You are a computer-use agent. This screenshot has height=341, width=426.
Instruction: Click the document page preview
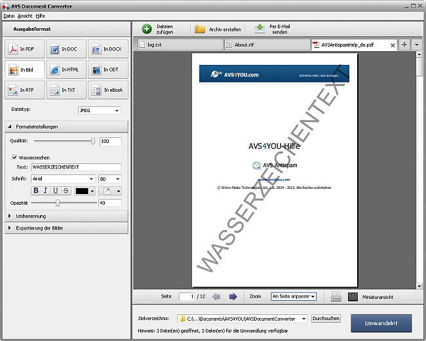pyautogui.click(x=275, y=170)
